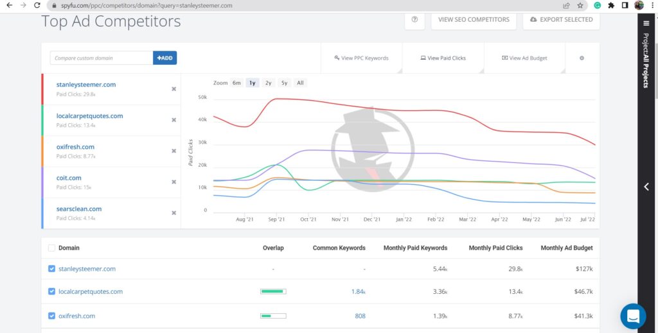Open the Intercom chat bubble
The width and height of the screenshot is (658, 333).
633,316
